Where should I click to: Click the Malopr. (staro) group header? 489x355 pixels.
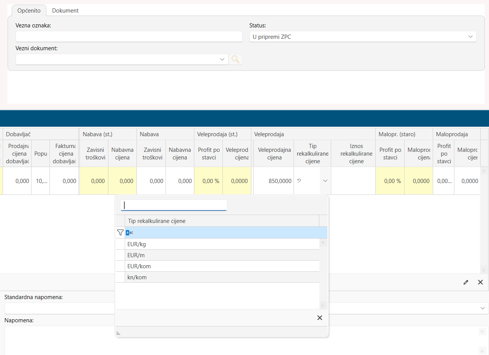(404, 134)
